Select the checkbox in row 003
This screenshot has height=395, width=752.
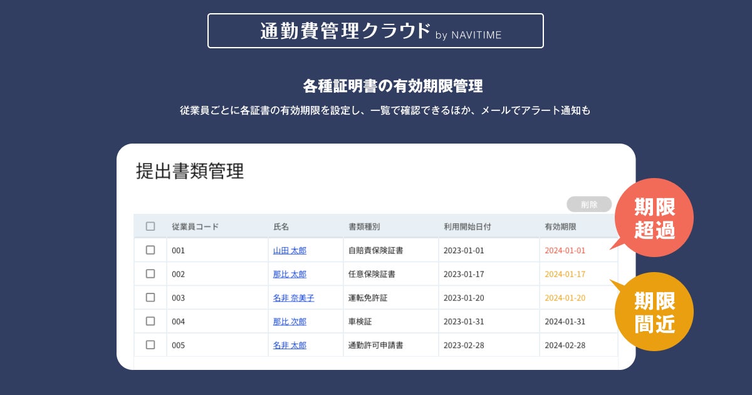pos(150,297)
